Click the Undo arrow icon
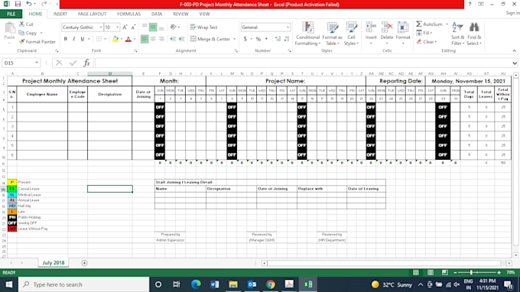 click(x=29, y=4)
